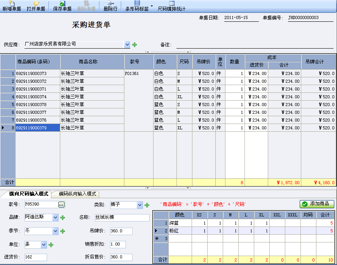The image size is (337, 265).
Task: Open the 类别 dropdown list
Action: 140,205
